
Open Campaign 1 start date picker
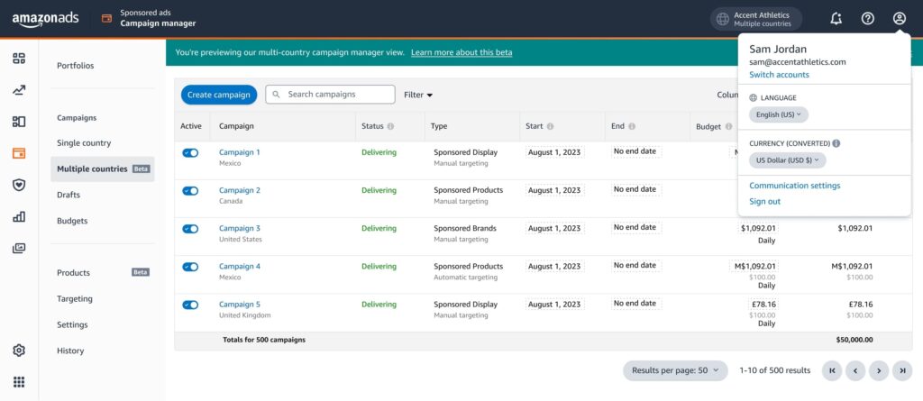[x=554, y=152]
